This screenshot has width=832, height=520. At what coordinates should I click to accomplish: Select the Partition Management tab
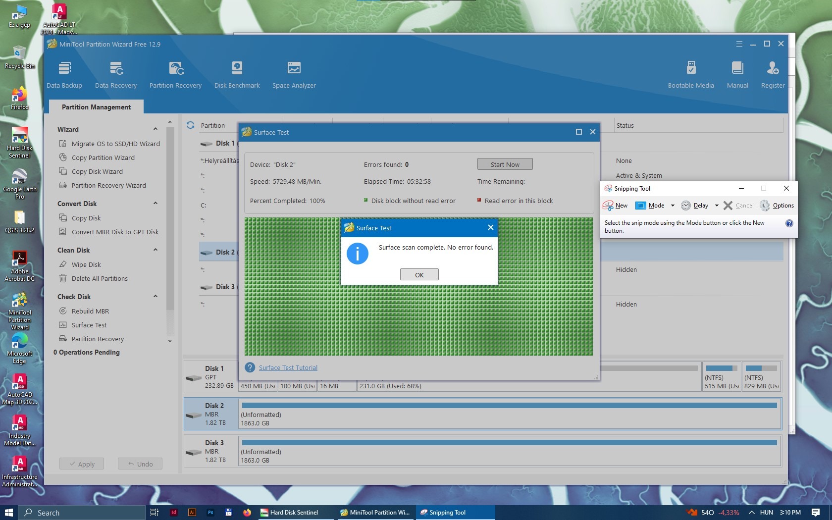pyautogui.click(x=96, y=107)
